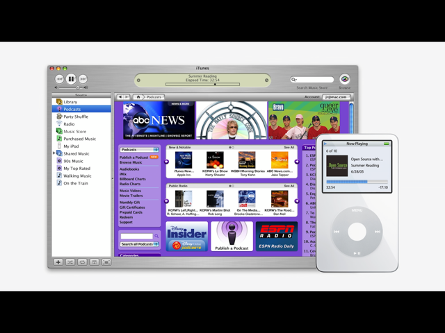Click Browse Music link
This screenshot has width=445, height=333.
(131, 162)
